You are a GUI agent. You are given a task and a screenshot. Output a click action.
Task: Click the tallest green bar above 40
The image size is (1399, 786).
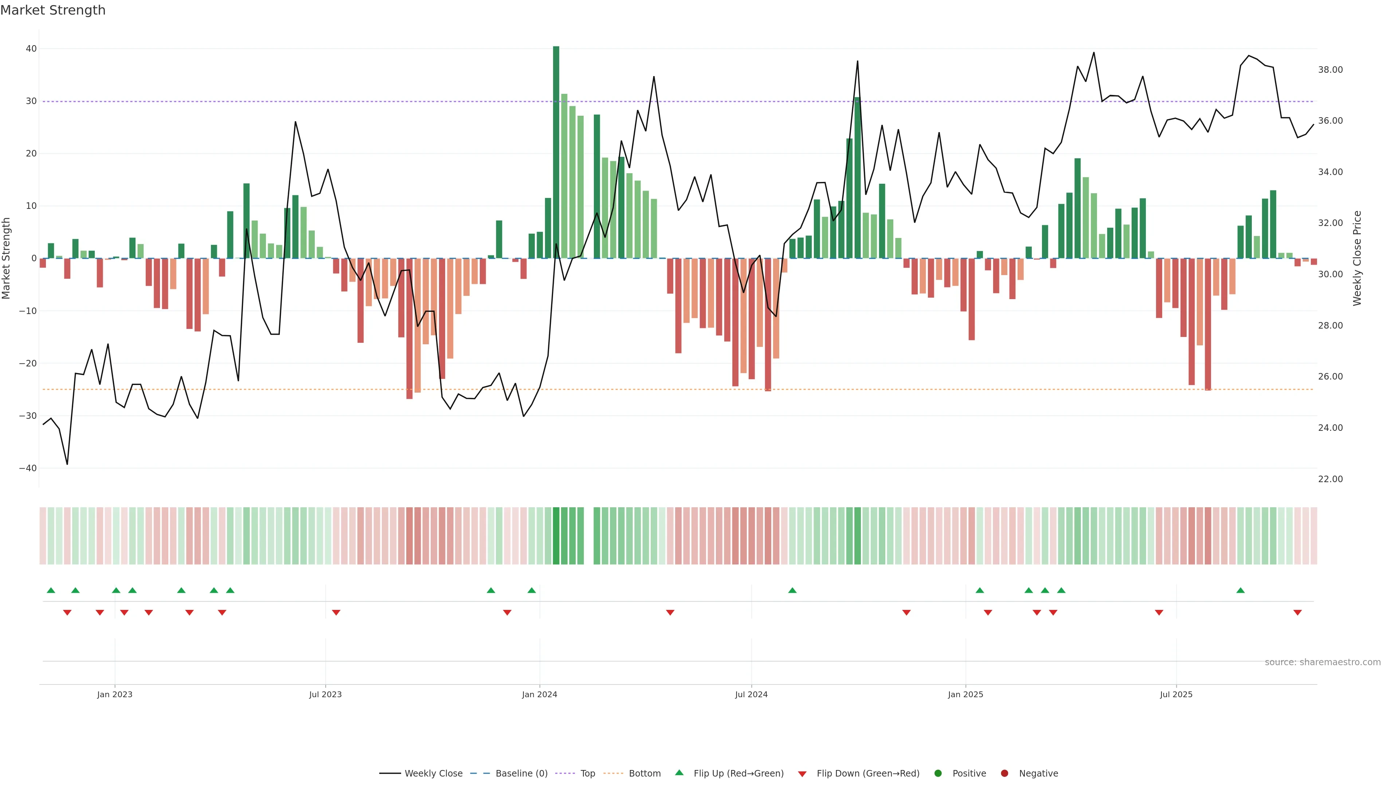[x=556, y=152]
